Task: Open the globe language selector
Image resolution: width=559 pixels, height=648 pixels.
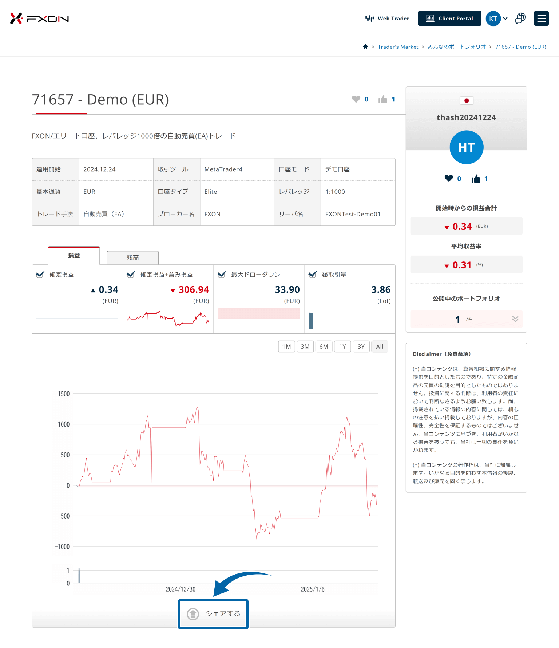Action: tap(520, 19)
